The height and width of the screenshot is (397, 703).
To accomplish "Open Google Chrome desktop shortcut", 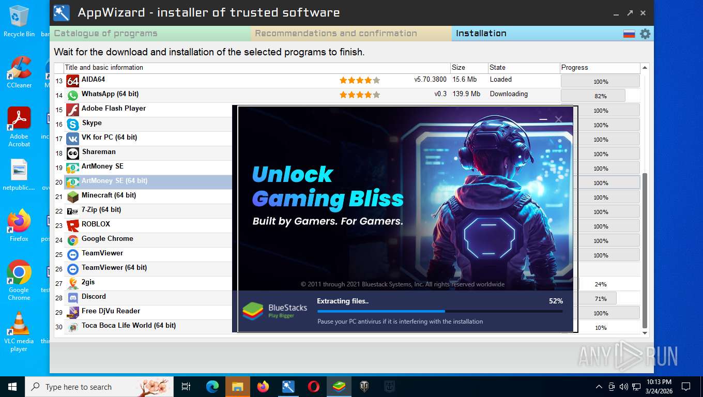I will click(x=19, y=280).
